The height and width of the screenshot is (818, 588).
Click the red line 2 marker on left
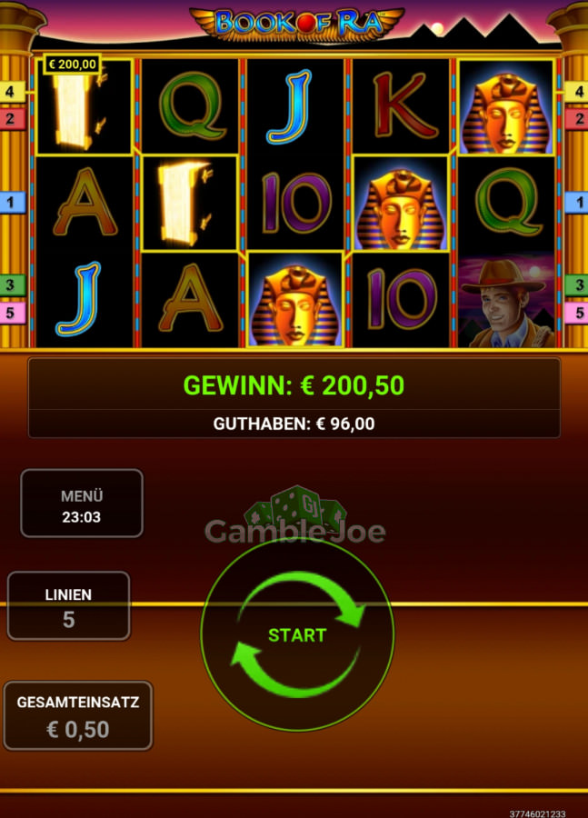coord(12,119)
